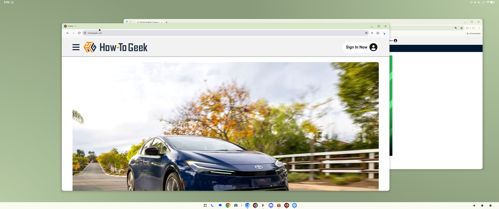
Task: Click the Firefox forward arrow
Action: point(73,33)
